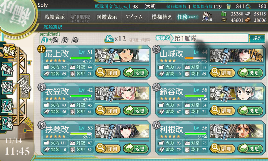The height and width of the screenshot is (161, 268).
Task: Switch to fleet tab 2
Action: pos(55,40)
